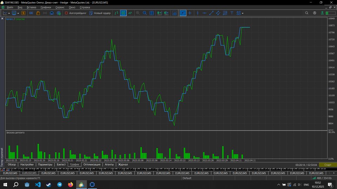Activate the standard arrow cursor mode

(183, 13)
